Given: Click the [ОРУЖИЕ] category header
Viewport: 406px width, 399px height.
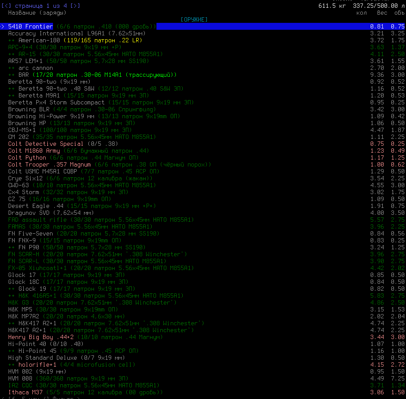Looking at the screenshot, I should pos(194,20).
